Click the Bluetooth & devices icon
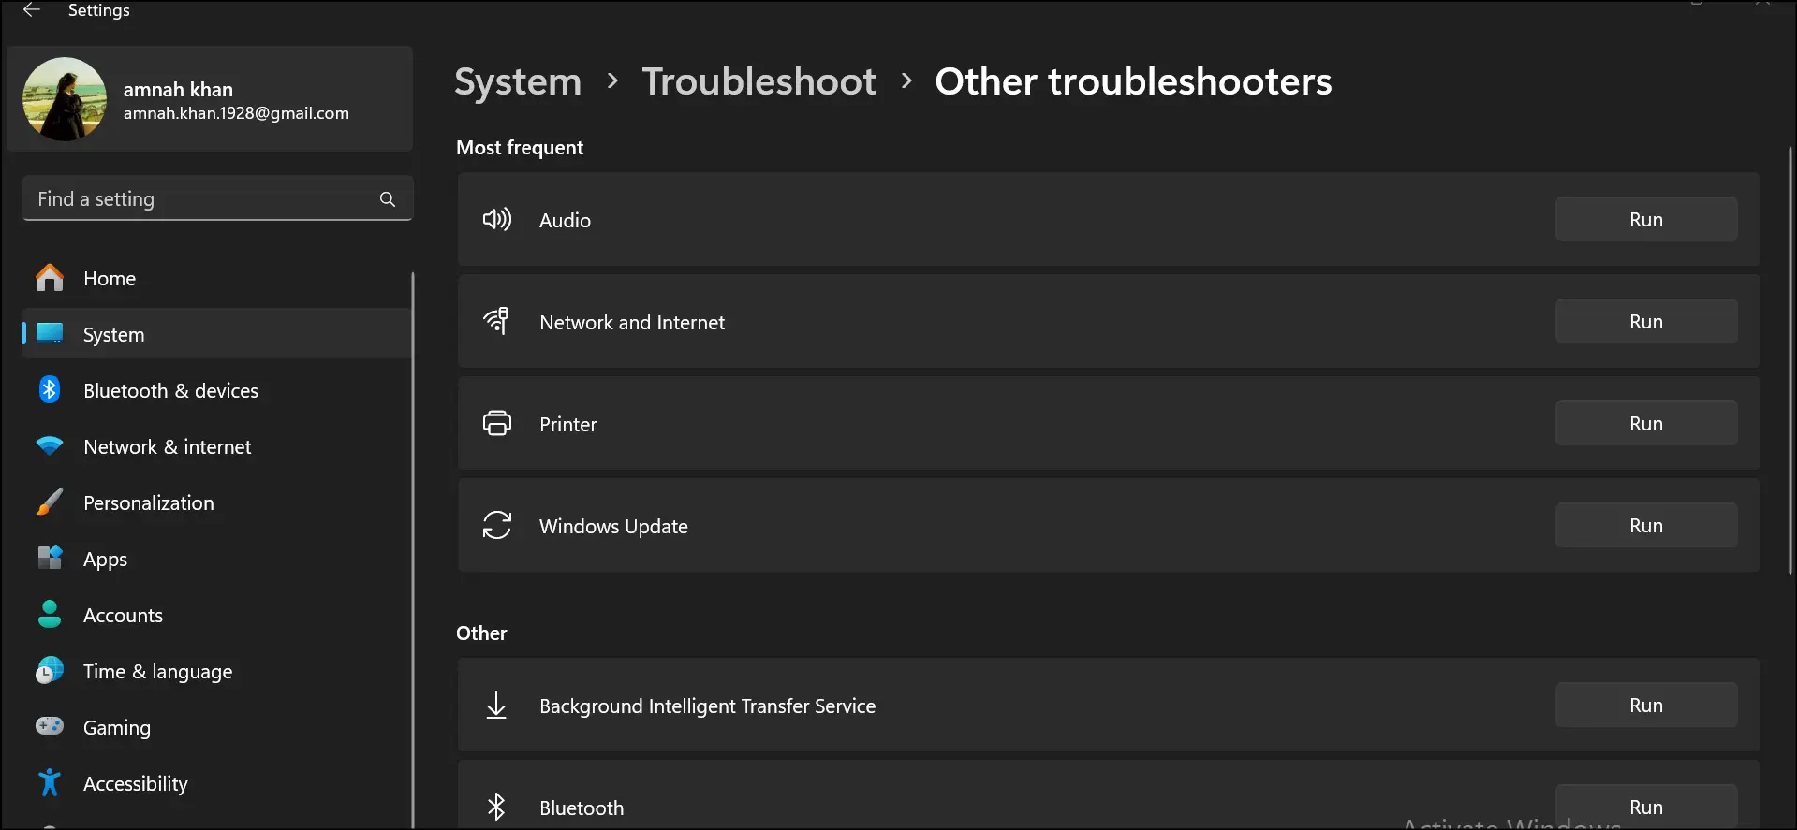 [50, 390]
